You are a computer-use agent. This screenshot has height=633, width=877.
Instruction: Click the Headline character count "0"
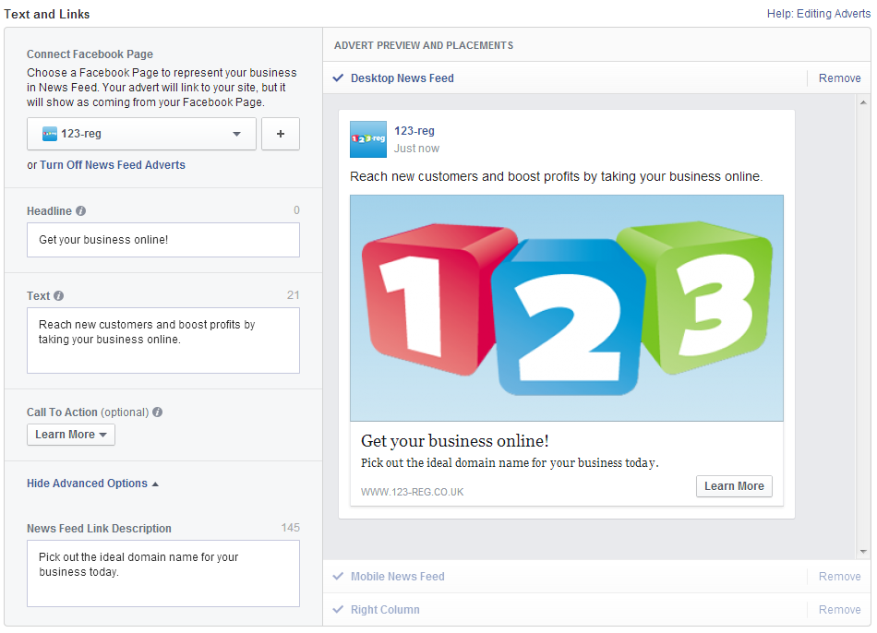coord(296,210)
